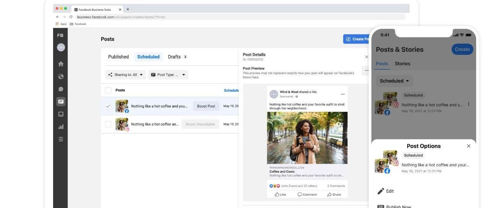The image size is (489, 208).
Task: Select the Stories tab on the phone
Action: coord(403,64)
